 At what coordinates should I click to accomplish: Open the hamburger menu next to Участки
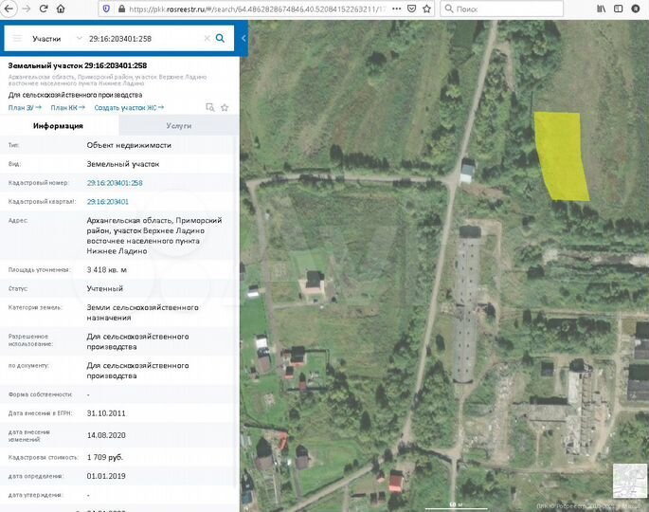click(x=17, y=39)
